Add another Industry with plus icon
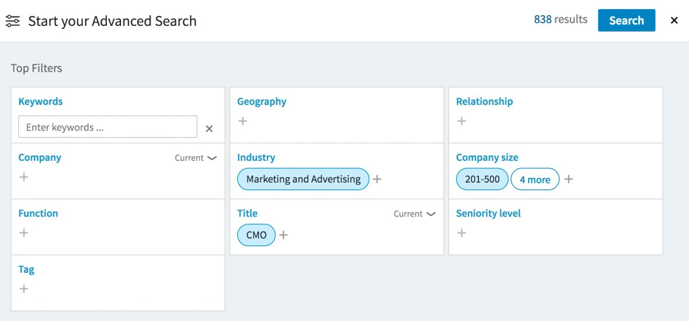 point(377,179)
